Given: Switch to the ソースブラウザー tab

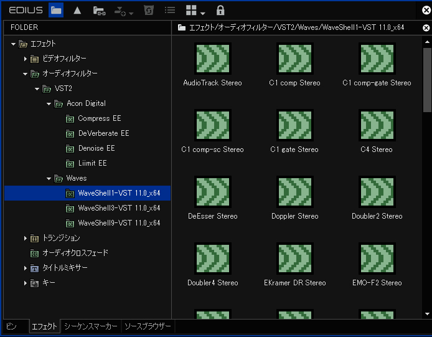Looking at the screenshot, I should pos(148,326).
